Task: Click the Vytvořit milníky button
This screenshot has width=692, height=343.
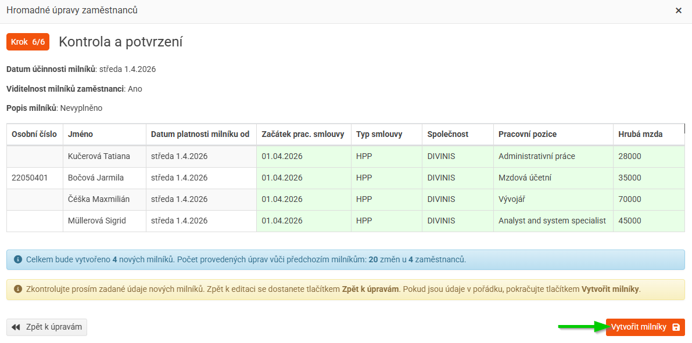Action: click(x=639, y=327)
